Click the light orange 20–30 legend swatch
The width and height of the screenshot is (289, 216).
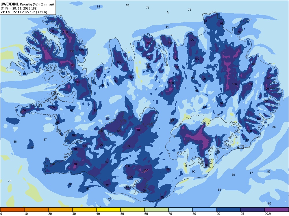point(60,210)
